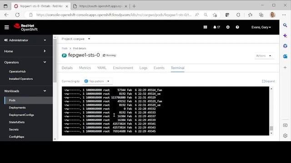Screen dimensions: 291x163
Task: Open the Evans, Gary user menu
Action: tap(261, 27)
